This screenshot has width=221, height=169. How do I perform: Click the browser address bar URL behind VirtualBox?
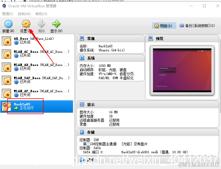(76, 1)
